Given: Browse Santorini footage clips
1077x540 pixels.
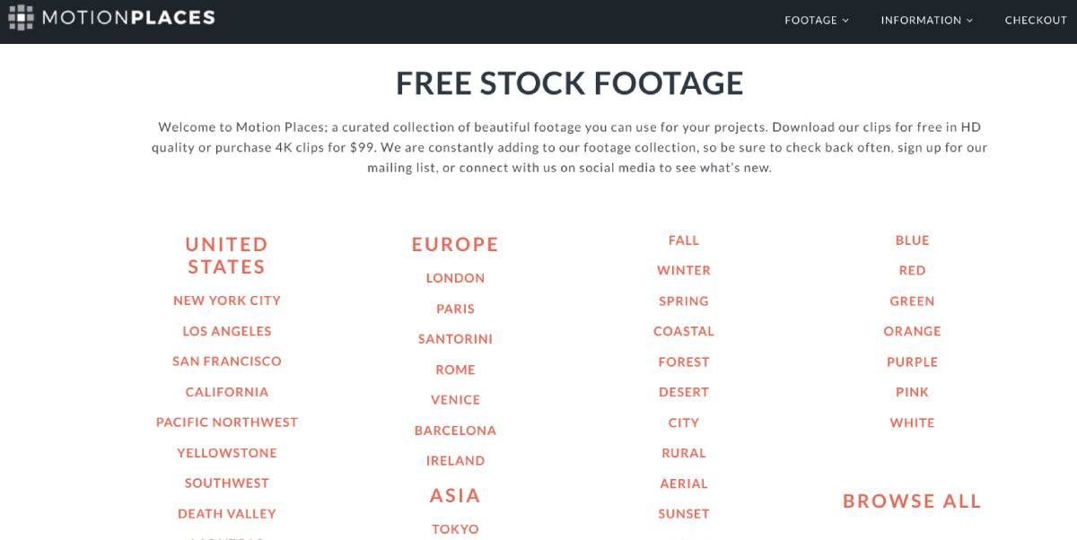Looking at the screenshot, I should pyautogui.click(x=455, y=339).
